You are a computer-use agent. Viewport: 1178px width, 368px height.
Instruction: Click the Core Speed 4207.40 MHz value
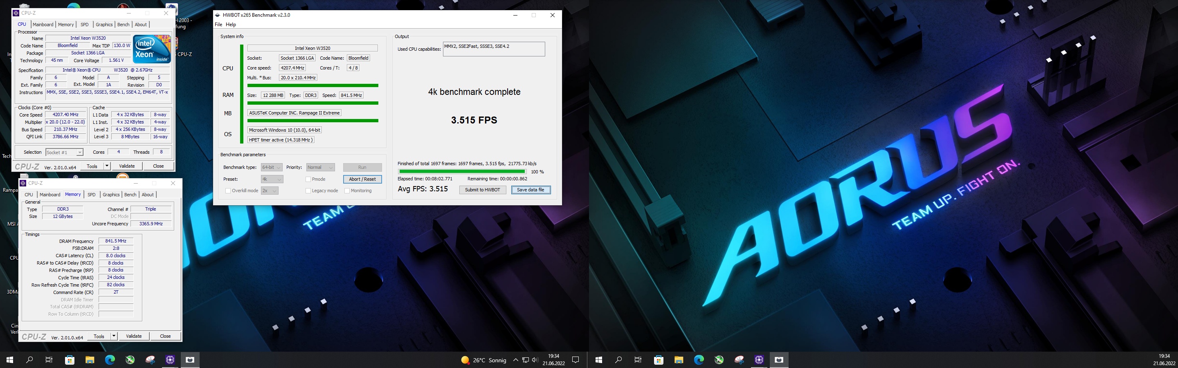(65, 115)
